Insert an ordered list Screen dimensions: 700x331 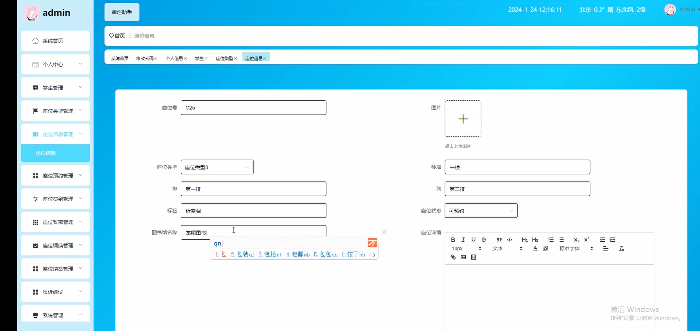[x=551, y=240]
